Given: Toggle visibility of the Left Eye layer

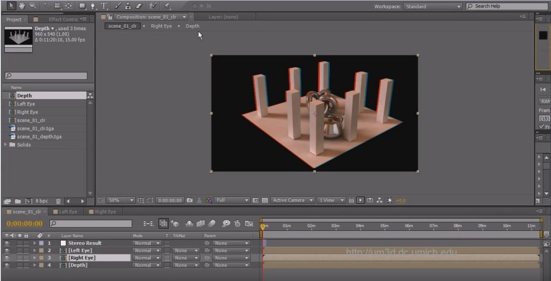Looking at the screenshot, I should (7, 251).
